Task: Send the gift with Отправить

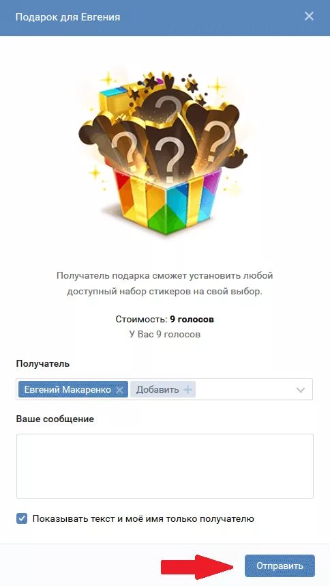Action: click(280, 566)
